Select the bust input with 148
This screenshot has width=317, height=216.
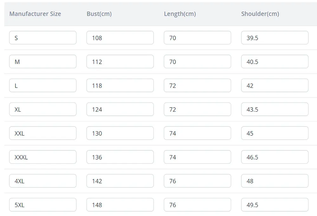(x=120, y=205)
